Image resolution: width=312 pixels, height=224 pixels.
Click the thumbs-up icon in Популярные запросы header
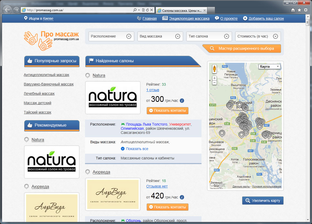point(30,61)
